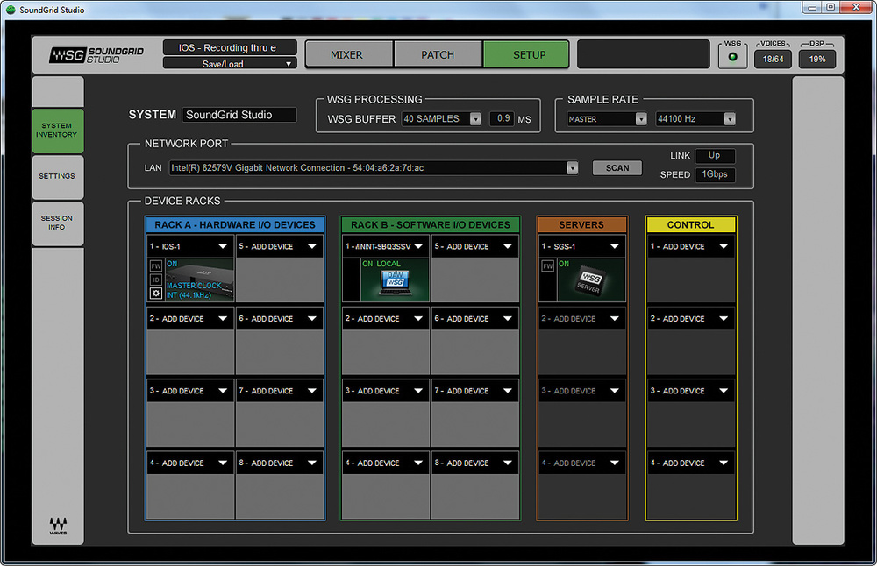
Task: Click the session name IOS - Recording field
Action: click(229, 47)
